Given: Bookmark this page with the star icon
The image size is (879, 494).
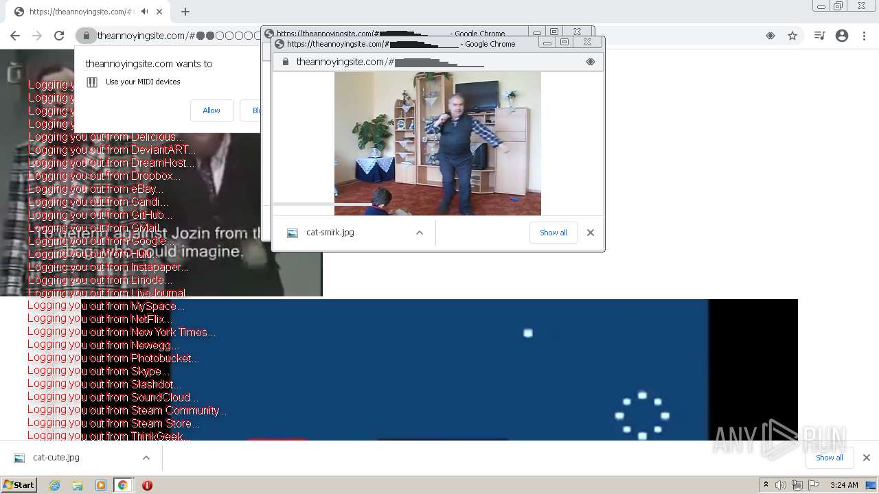Looking at the screenshot, I should 792,36.
